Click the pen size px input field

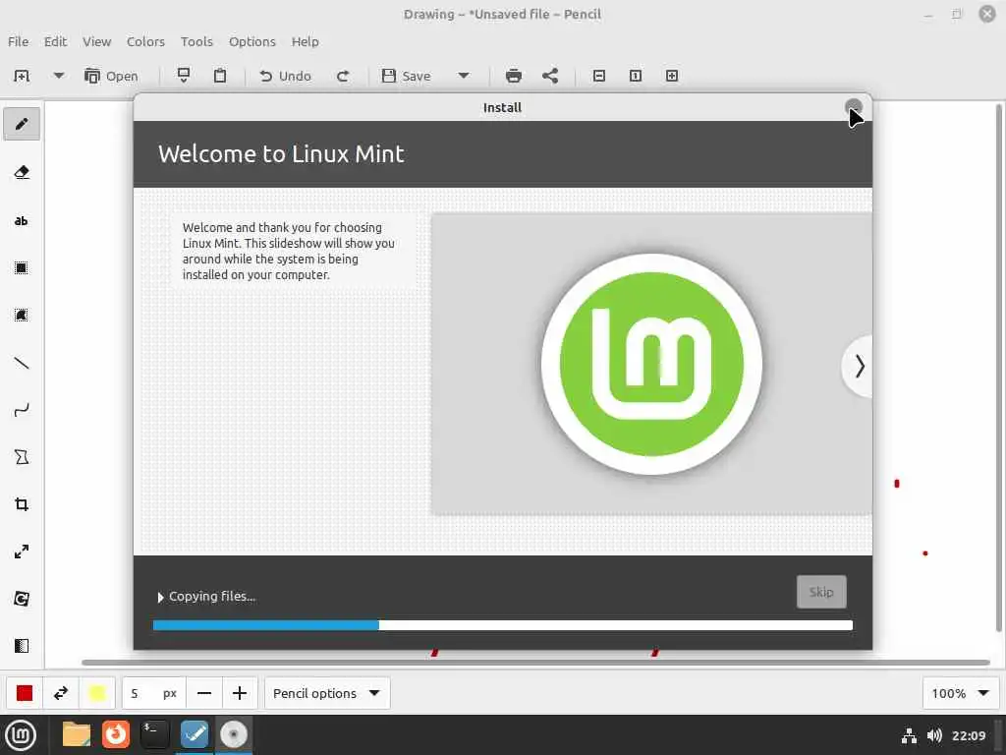point(154,693)
